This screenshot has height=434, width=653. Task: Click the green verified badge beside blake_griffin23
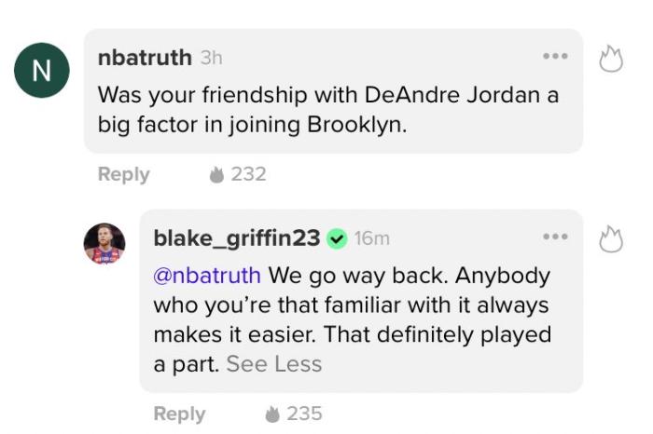pos(337,238)
